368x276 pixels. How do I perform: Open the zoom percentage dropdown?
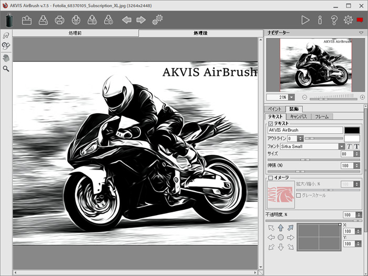coord(291,97)
